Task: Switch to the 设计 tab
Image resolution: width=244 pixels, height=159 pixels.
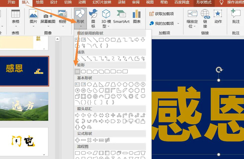Action: pyautogui.click(x=54, y=2)
